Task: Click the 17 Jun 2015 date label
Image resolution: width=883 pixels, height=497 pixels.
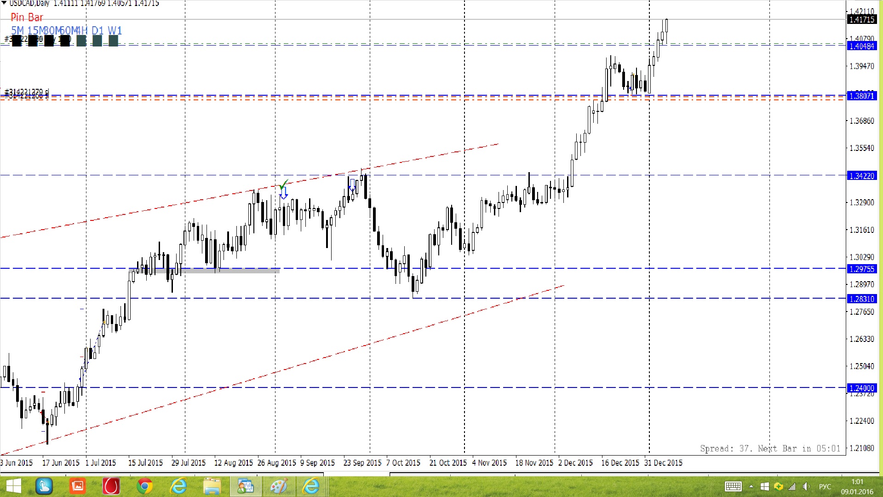Action: pos(61,462)
